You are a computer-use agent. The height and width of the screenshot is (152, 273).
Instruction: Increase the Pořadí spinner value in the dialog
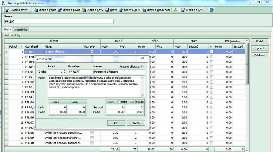[x=65, y=71]
